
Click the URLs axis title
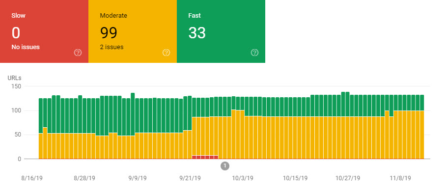coord(15,78)
